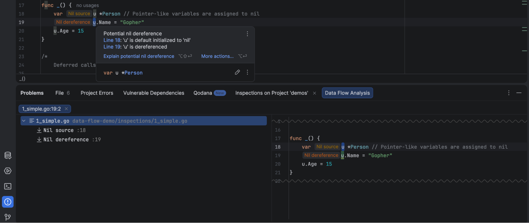Close the 1_simple.go:19:2 analysis tab

pos(66,109)
